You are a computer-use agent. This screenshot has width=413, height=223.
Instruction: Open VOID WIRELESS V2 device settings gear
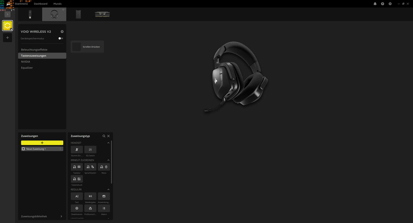[x=62, y=32]
